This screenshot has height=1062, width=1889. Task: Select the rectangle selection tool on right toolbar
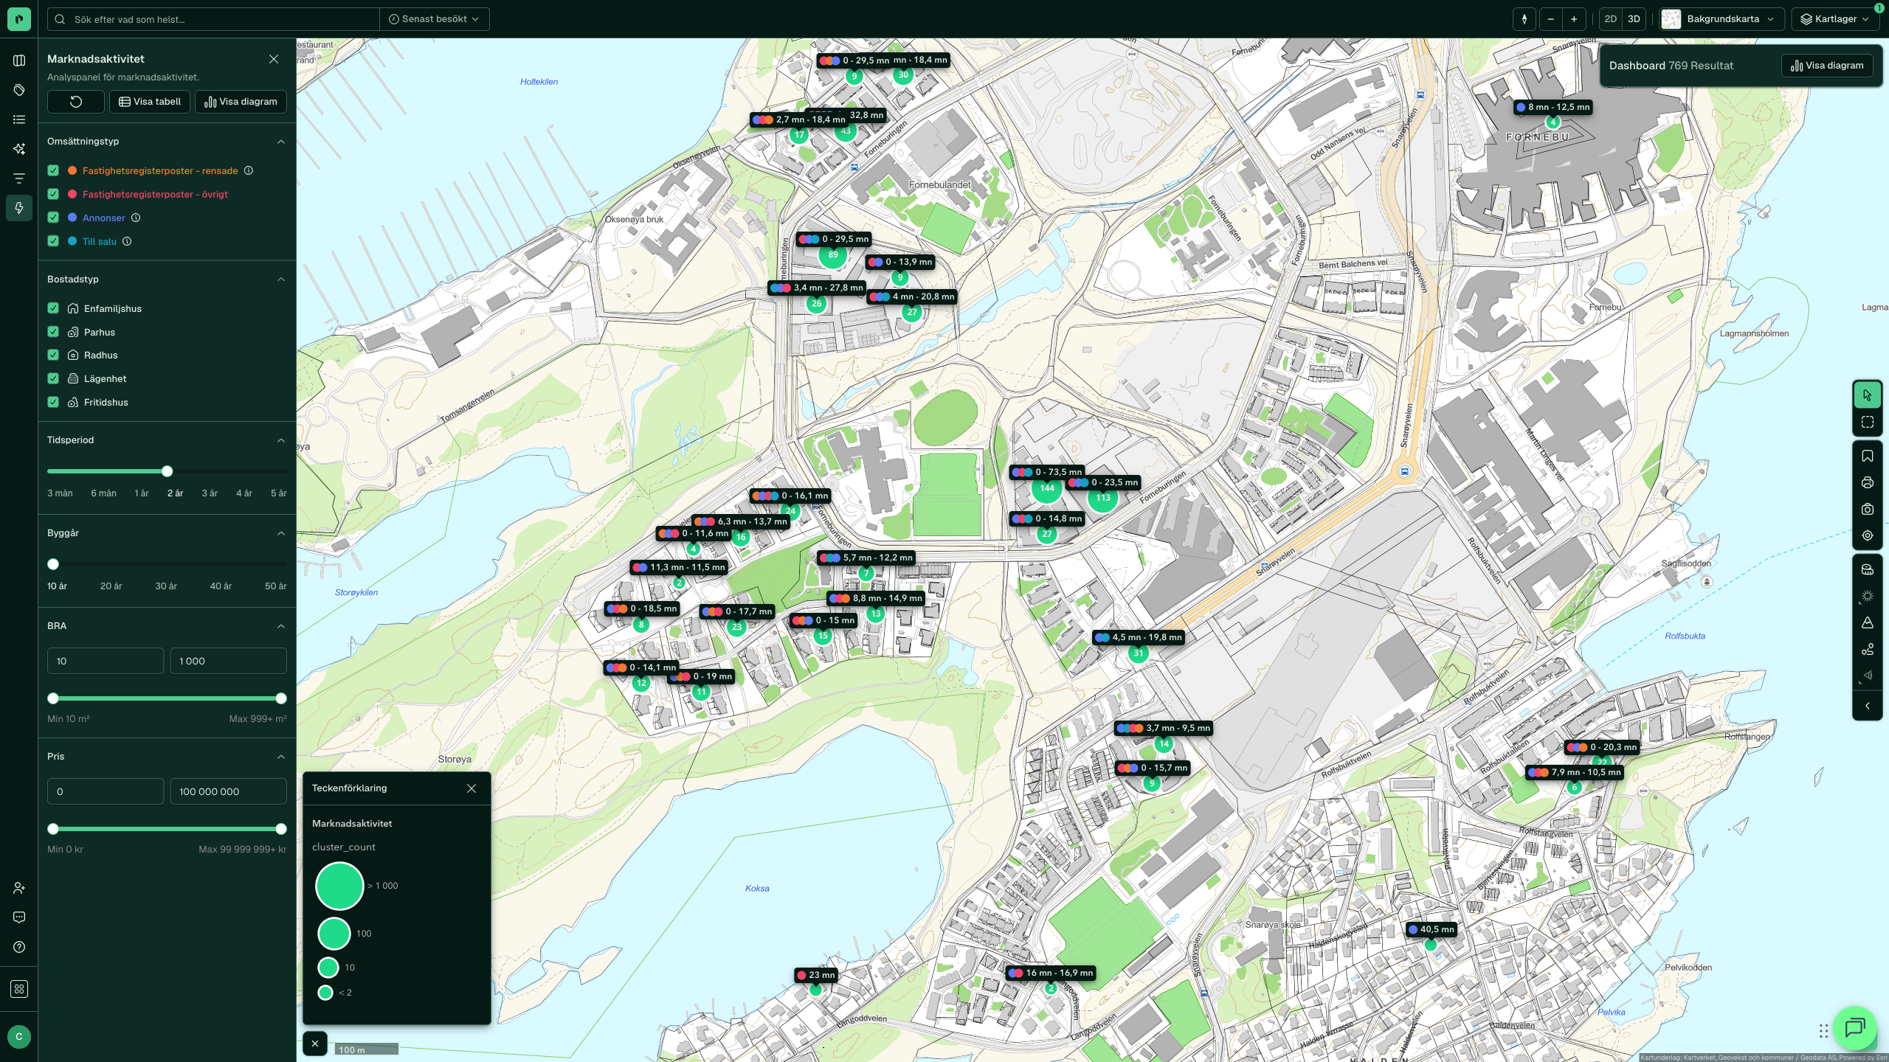[1868, 422]
